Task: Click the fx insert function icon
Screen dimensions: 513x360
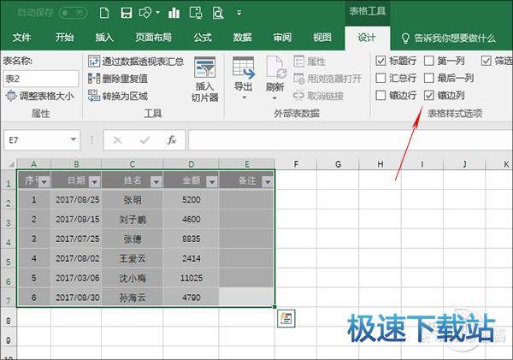Action: coord(172,140)
